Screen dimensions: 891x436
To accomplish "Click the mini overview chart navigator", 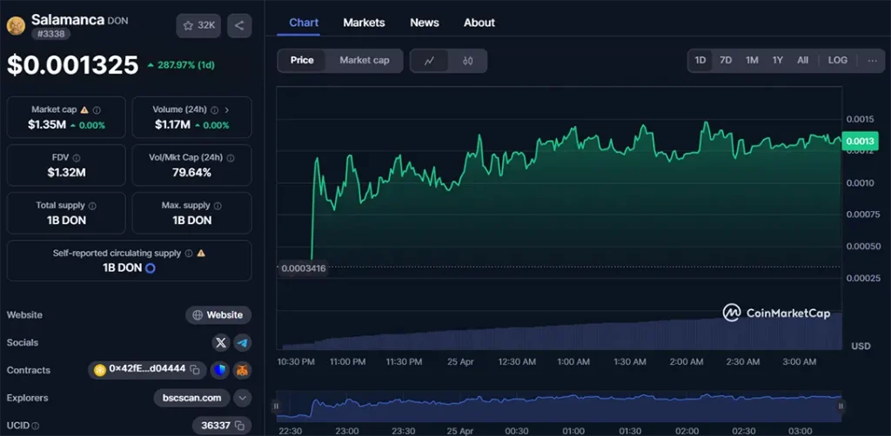I will click(x=559, y=406).
